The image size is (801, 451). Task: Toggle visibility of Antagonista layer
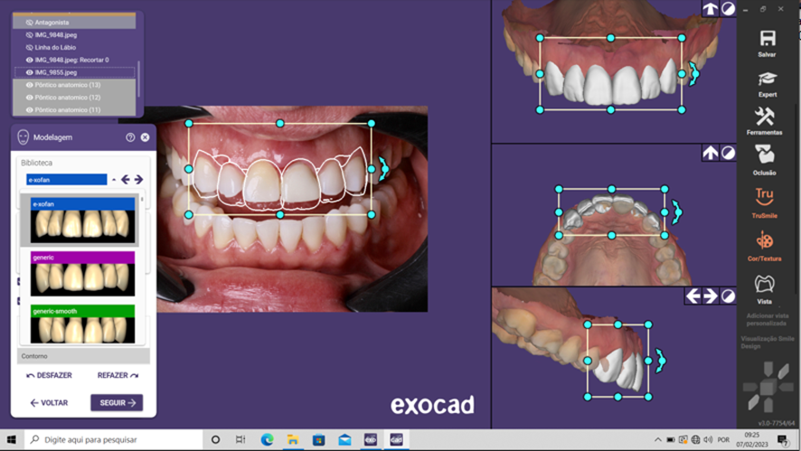coord(29,23)
